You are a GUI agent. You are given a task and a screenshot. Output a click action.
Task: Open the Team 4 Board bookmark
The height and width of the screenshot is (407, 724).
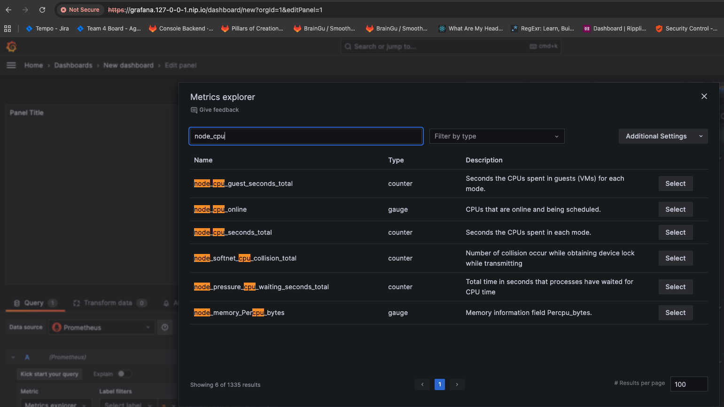109,29
